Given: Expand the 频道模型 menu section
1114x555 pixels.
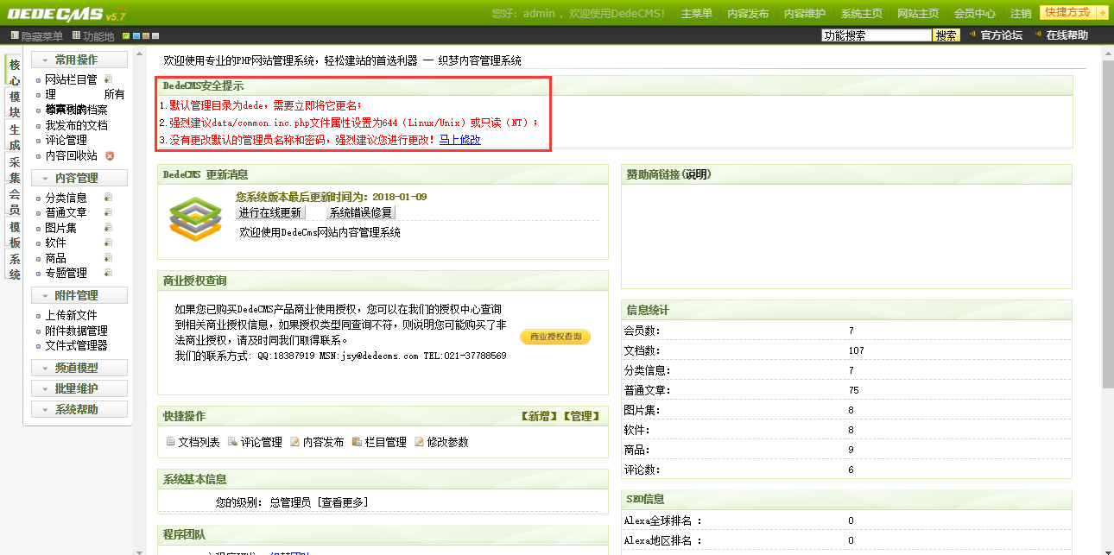Looking at the screenshot, I should pyautogui.click(x=79, y=368).
